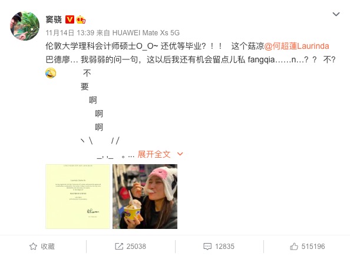Click repost count 25038
The width and height of the screenshot is (350, 256).
(136, 247)
